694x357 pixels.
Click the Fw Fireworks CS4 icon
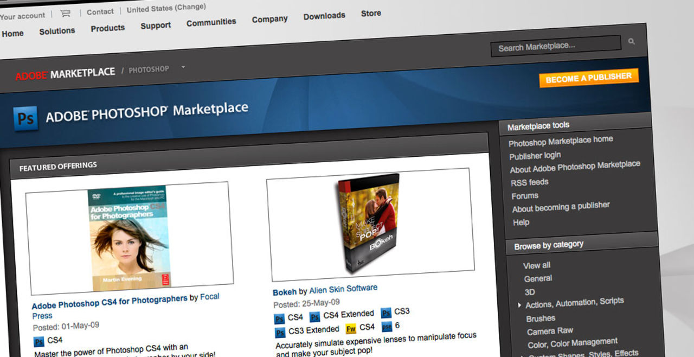(x=351, y=329)
